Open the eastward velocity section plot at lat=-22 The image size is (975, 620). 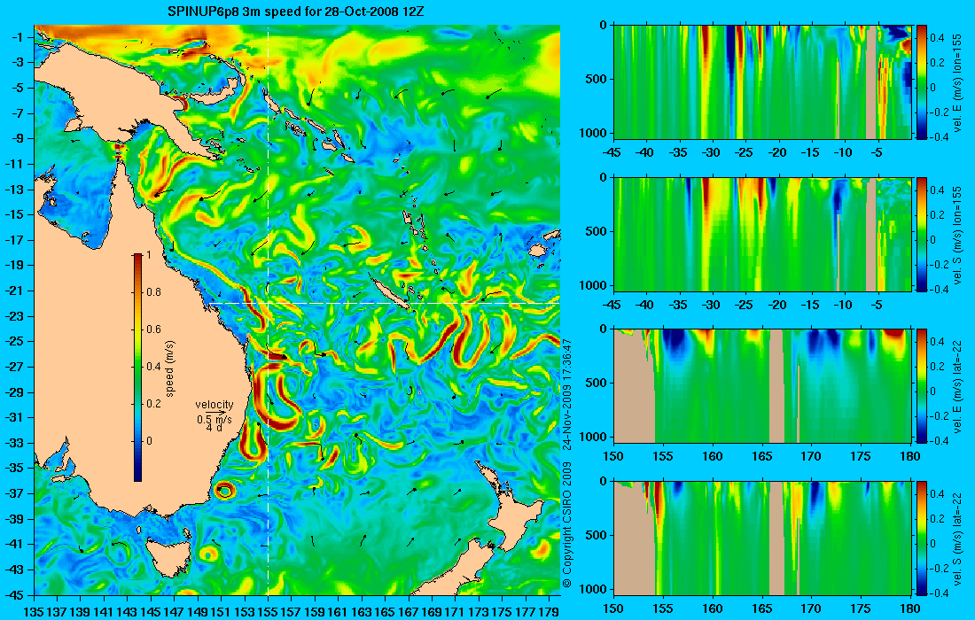coord(762,386)
